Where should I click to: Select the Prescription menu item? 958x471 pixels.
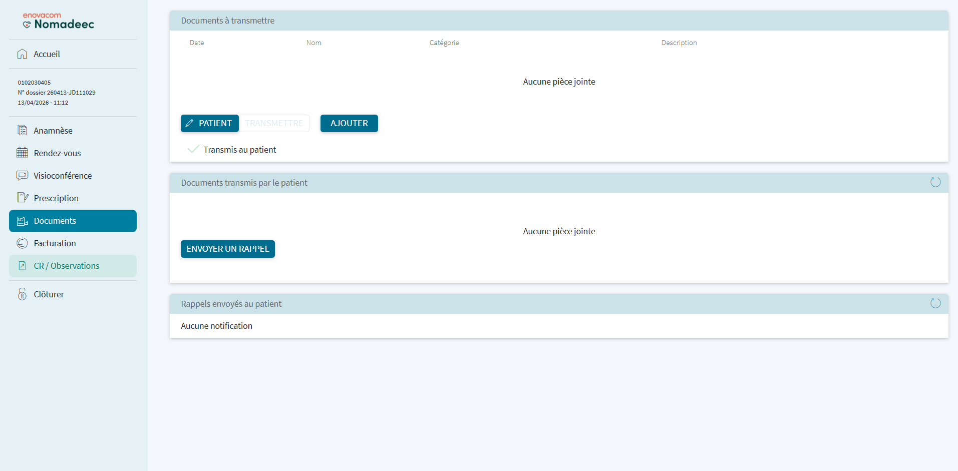coord(73,198)
